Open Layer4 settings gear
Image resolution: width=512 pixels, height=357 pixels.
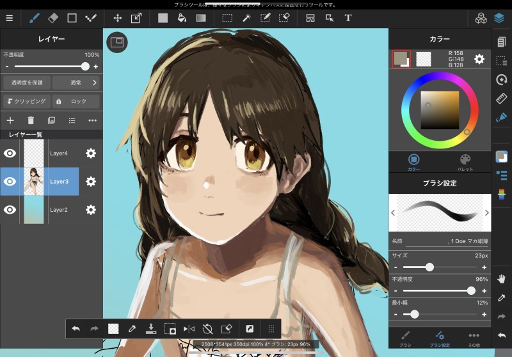coord(91,153)
